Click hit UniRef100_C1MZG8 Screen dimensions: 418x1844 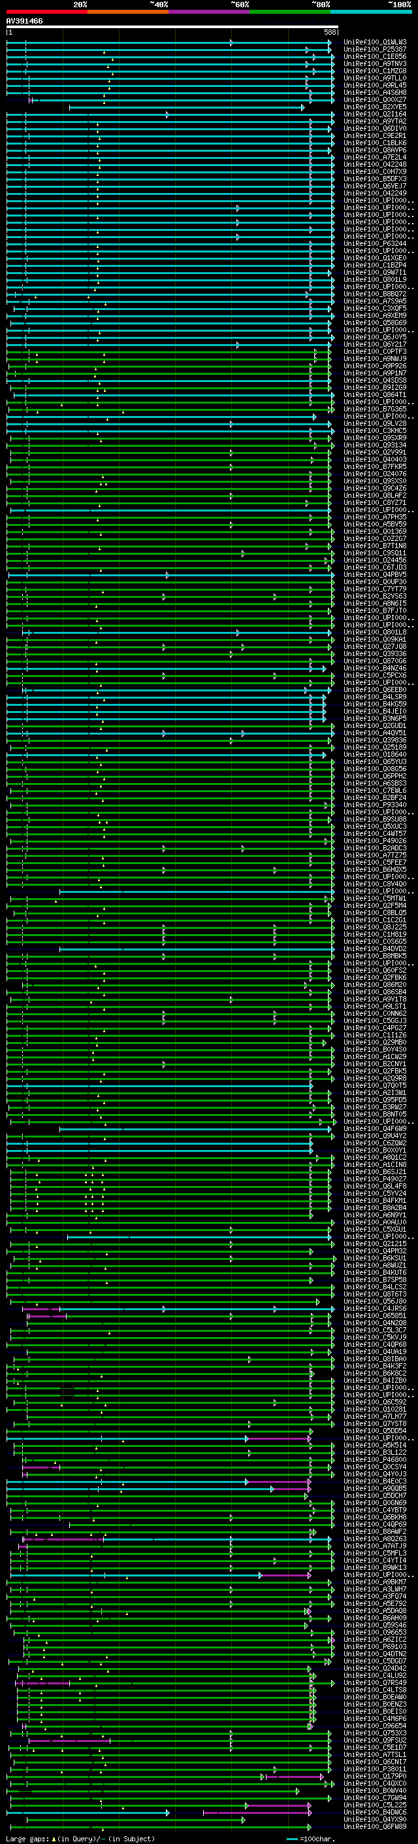(x=375, y=71)
